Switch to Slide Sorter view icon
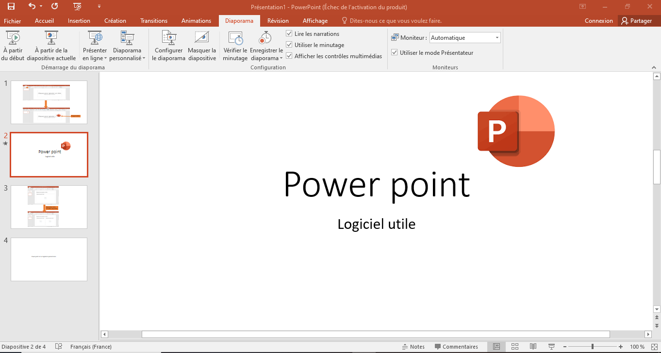The width and height of the screenshot is (661, 353). [515, 347]
